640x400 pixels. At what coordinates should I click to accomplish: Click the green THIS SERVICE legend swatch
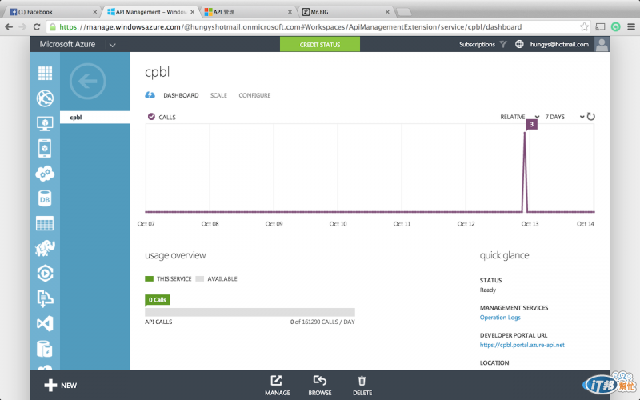coord(149,278)
